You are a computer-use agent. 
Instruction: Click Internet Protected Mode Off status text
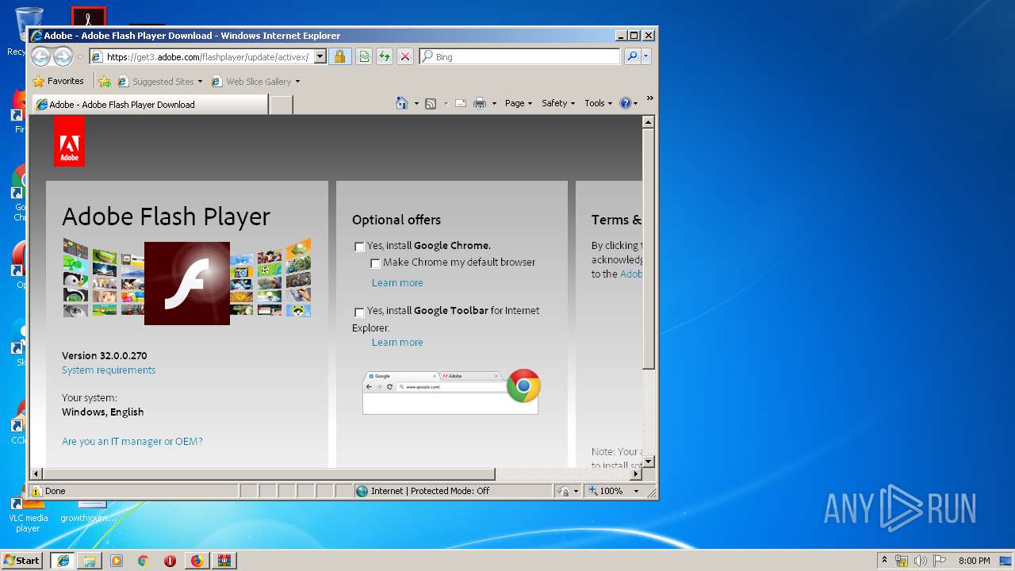430,491
